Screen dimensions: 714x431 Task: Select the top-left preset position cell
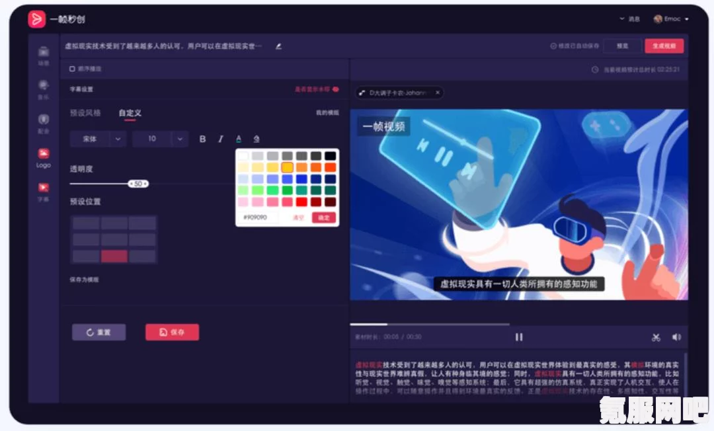coord(86,223)
